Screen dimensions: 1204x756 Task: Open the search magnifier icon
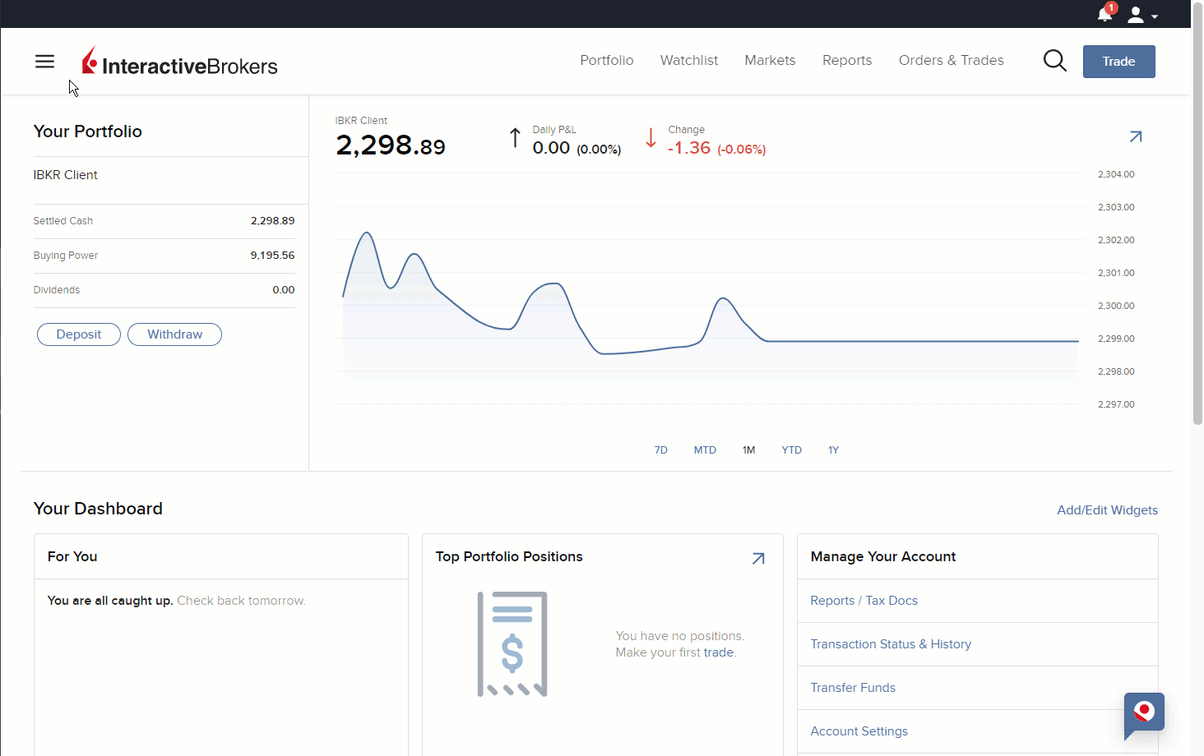(x=1054, y=61)
